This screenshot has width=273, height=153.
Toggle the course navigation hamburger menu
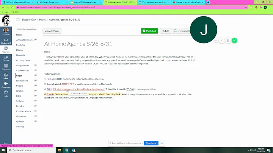point(18,20)
